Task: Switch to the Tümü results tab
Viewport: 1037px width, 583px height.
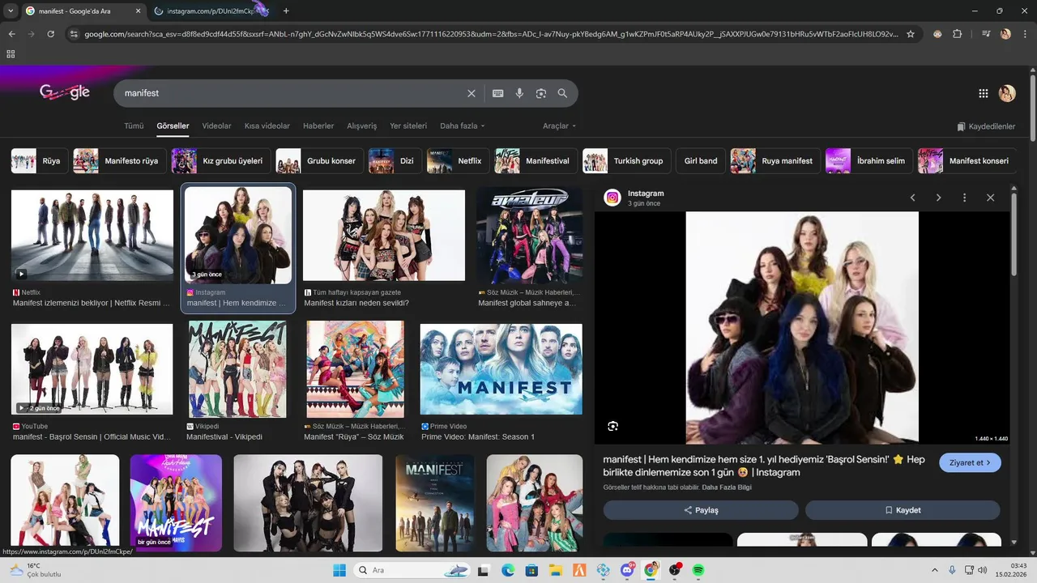Action: click(134, 126)
